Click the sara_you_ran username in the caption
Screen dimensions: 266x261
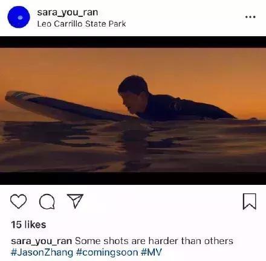(42, 241)
